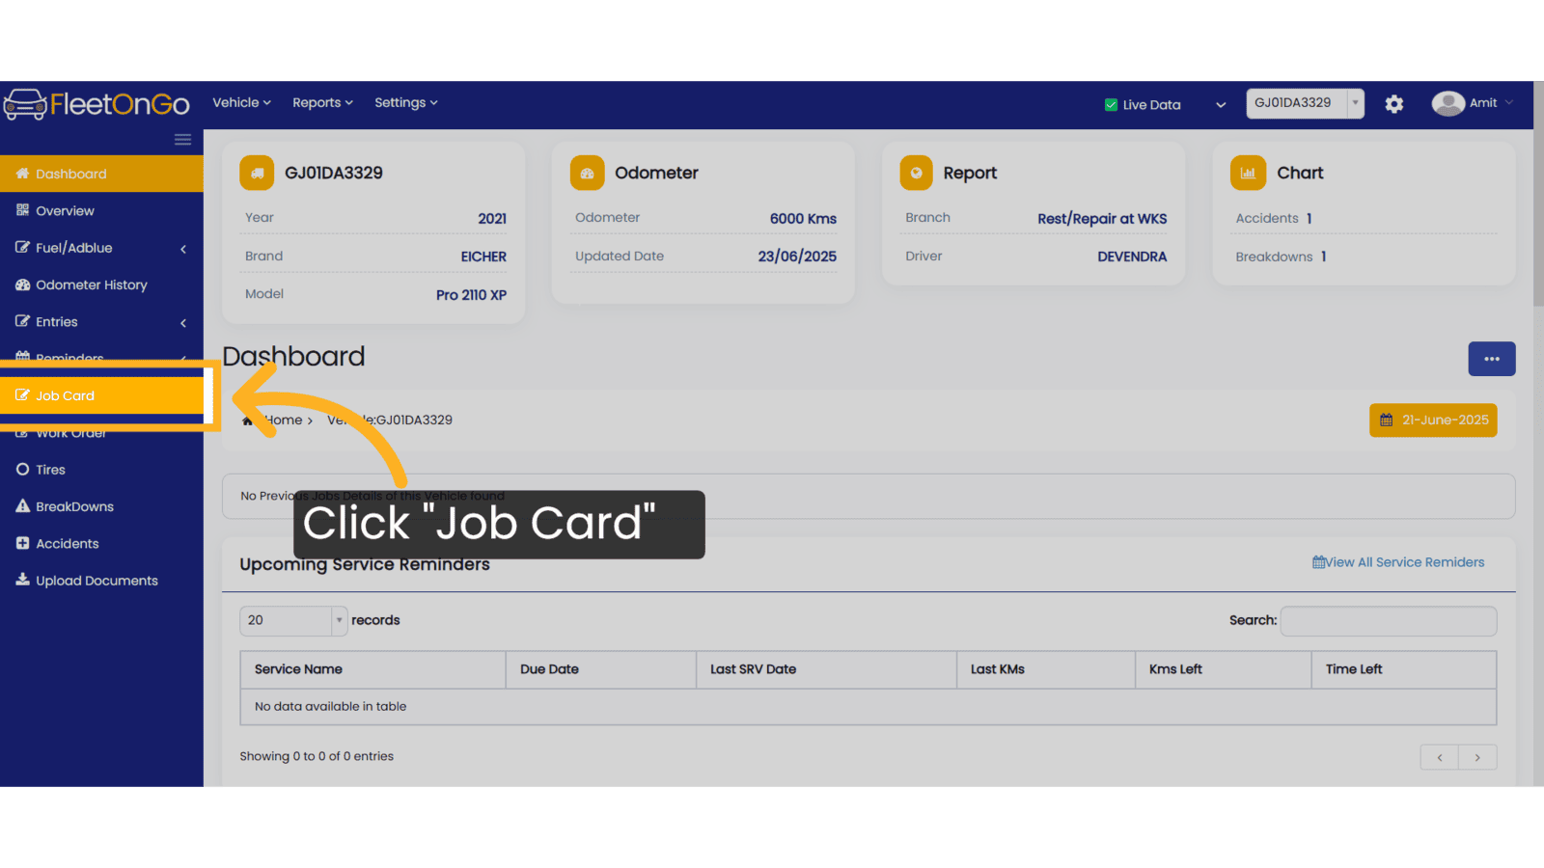The image size is (1544, 868).
Task: Click the Rest/Repair at WKS branch value
Action: 1102,219
